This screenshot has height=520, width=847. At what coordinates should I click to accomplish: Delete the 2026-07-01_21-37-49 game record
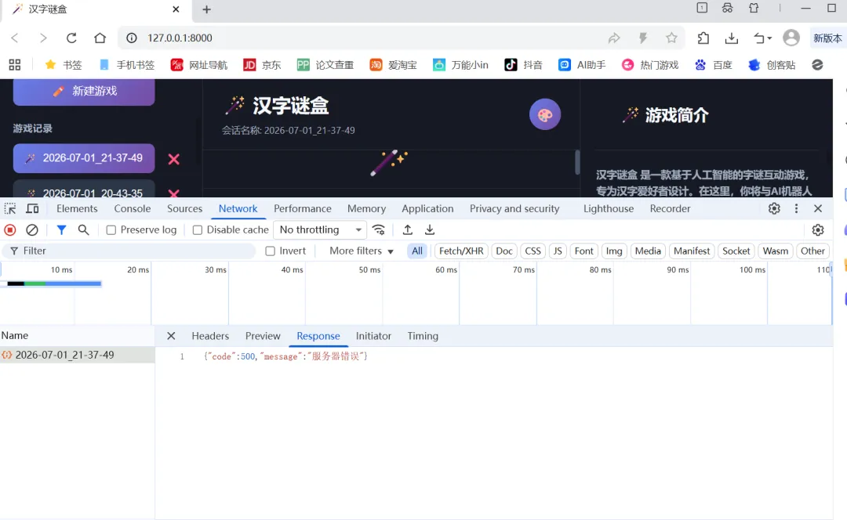173,159
